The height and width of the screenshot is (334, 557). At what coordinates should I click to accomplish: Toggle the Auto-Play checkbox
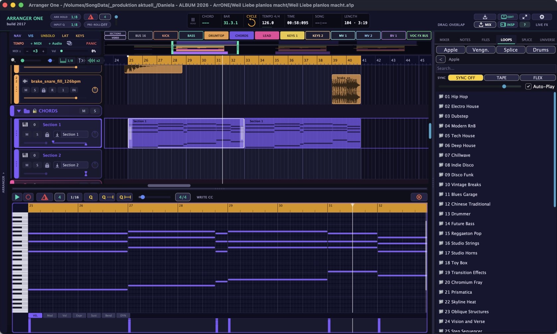click(x=528, y=86)
